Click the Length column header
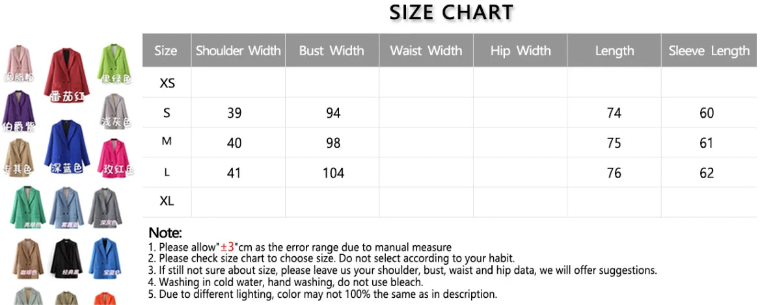The height and width of the screenshot is (305, 760). [614, 51]
